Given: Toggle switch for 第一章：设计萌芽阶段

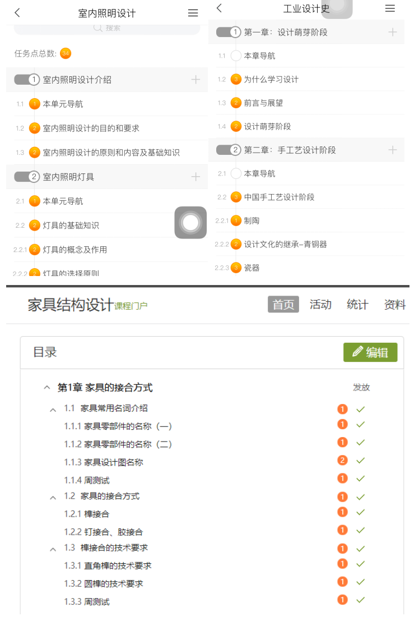Looking at the screenshot, I should (229, 32).
